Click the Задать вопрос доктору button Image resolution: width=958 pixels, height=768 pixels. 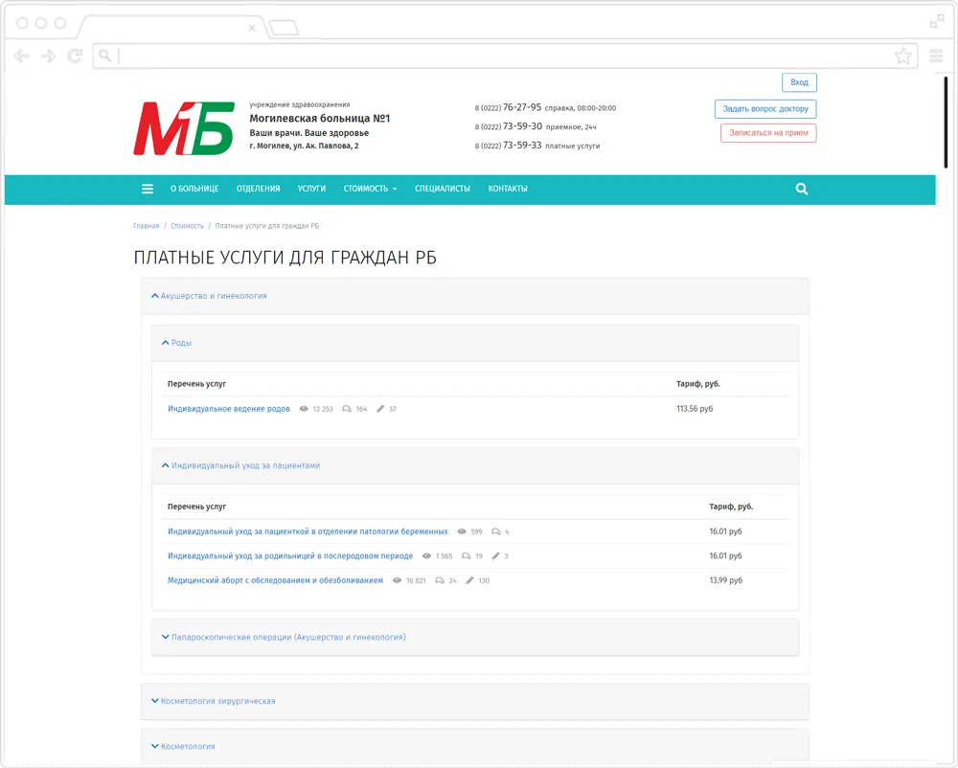765,108
